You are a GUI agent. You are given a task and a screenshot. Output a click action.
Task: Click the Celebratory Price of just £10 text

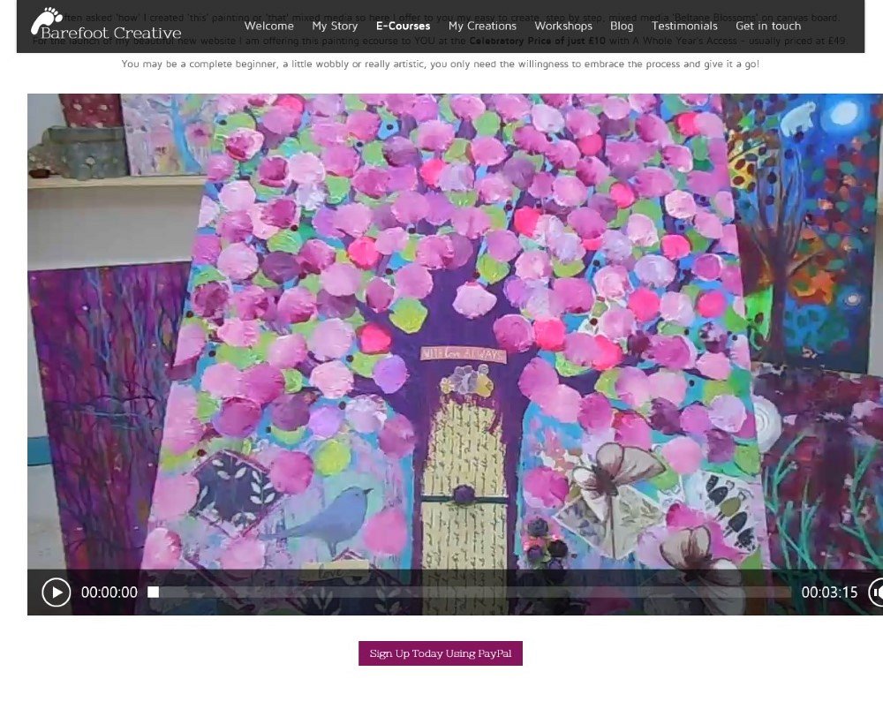[x=537, y=41]
